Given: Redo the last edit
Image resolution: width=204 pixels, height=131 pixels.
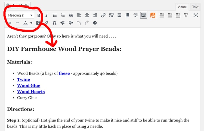Looking at the screenshot, I should click(87, 23).
